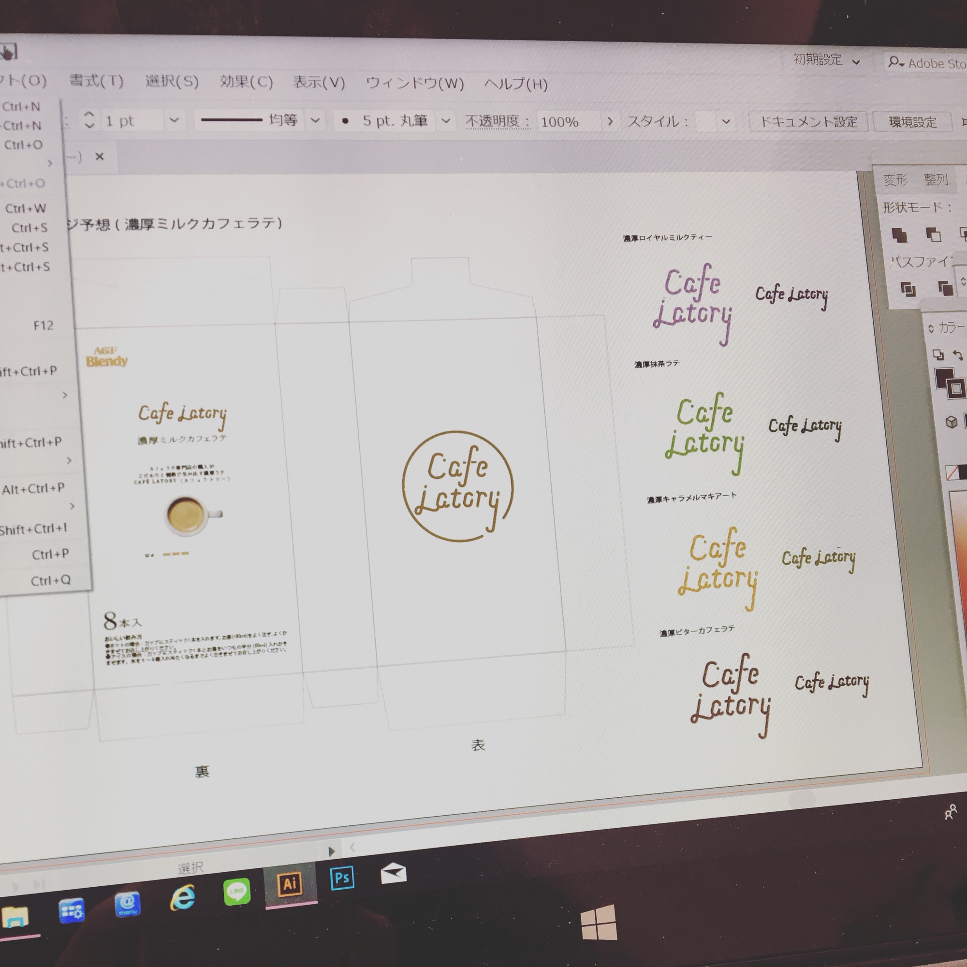Select the purple Cafe Latory logo
The image size is (967, 967).
coord(693,304)
